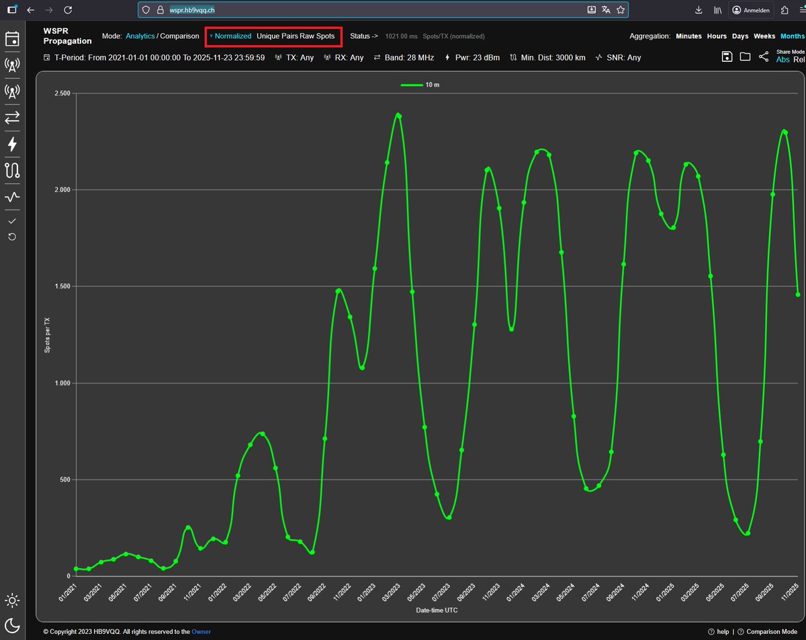Open the Min. Dist: 3000 km filter
This screenshot has height=640, width=806.
[x=547, y=58]
